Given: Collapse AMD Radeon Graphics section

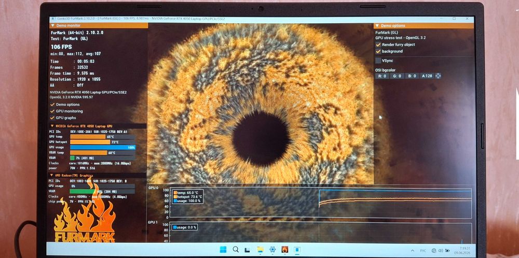Looking at the screenshot, I should (98, 176).
